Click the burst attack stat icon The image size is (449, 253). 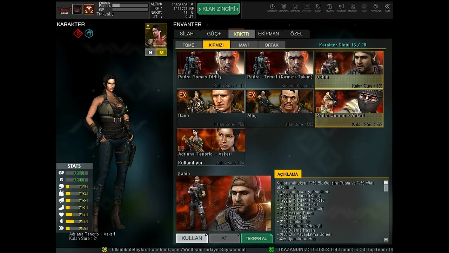[61, 221]
